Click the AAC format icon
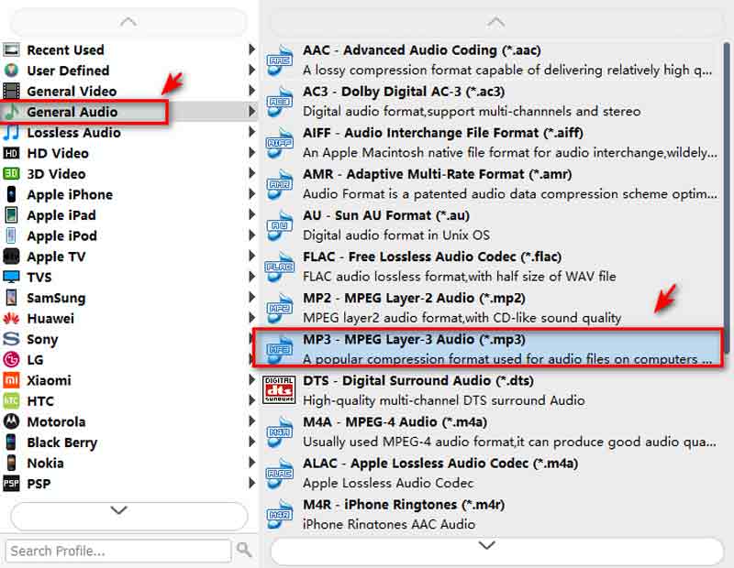The width and height of the screenshot is (734, 568). pos(280,60)
